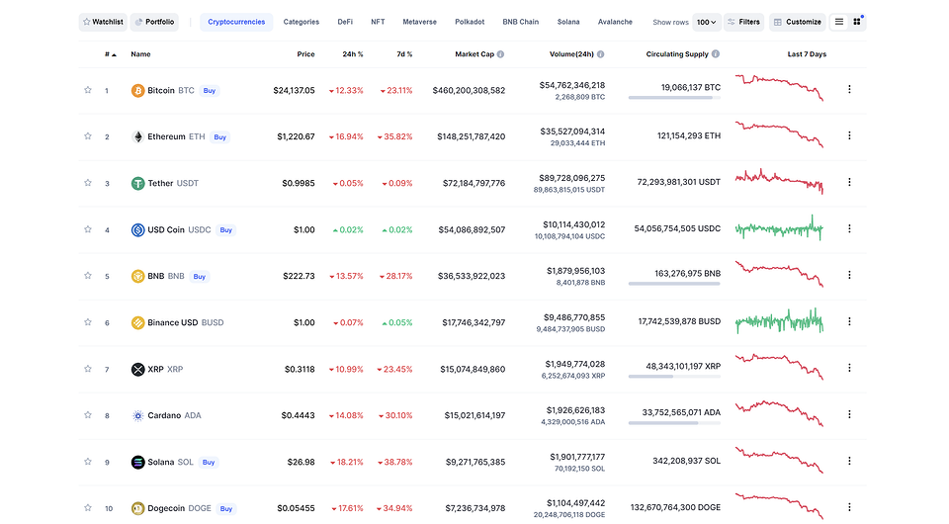The height and width of the screenshot is (524, 949).
Task: Click the Cardano coin logo
Action: [x=138, y=415]
